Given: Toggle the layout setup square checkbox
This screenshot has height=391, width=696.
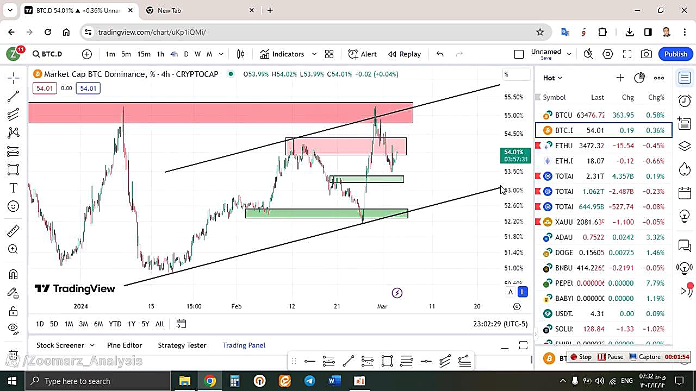Looking at the screenshot, I should 519,54.
